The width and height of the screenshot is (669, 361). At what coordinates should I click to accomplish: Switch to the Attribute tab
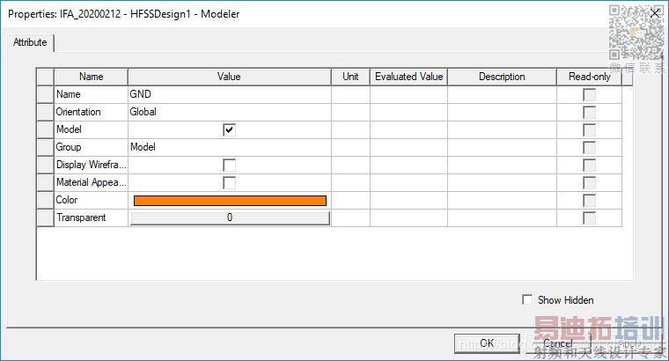click(x=31, y=42)
